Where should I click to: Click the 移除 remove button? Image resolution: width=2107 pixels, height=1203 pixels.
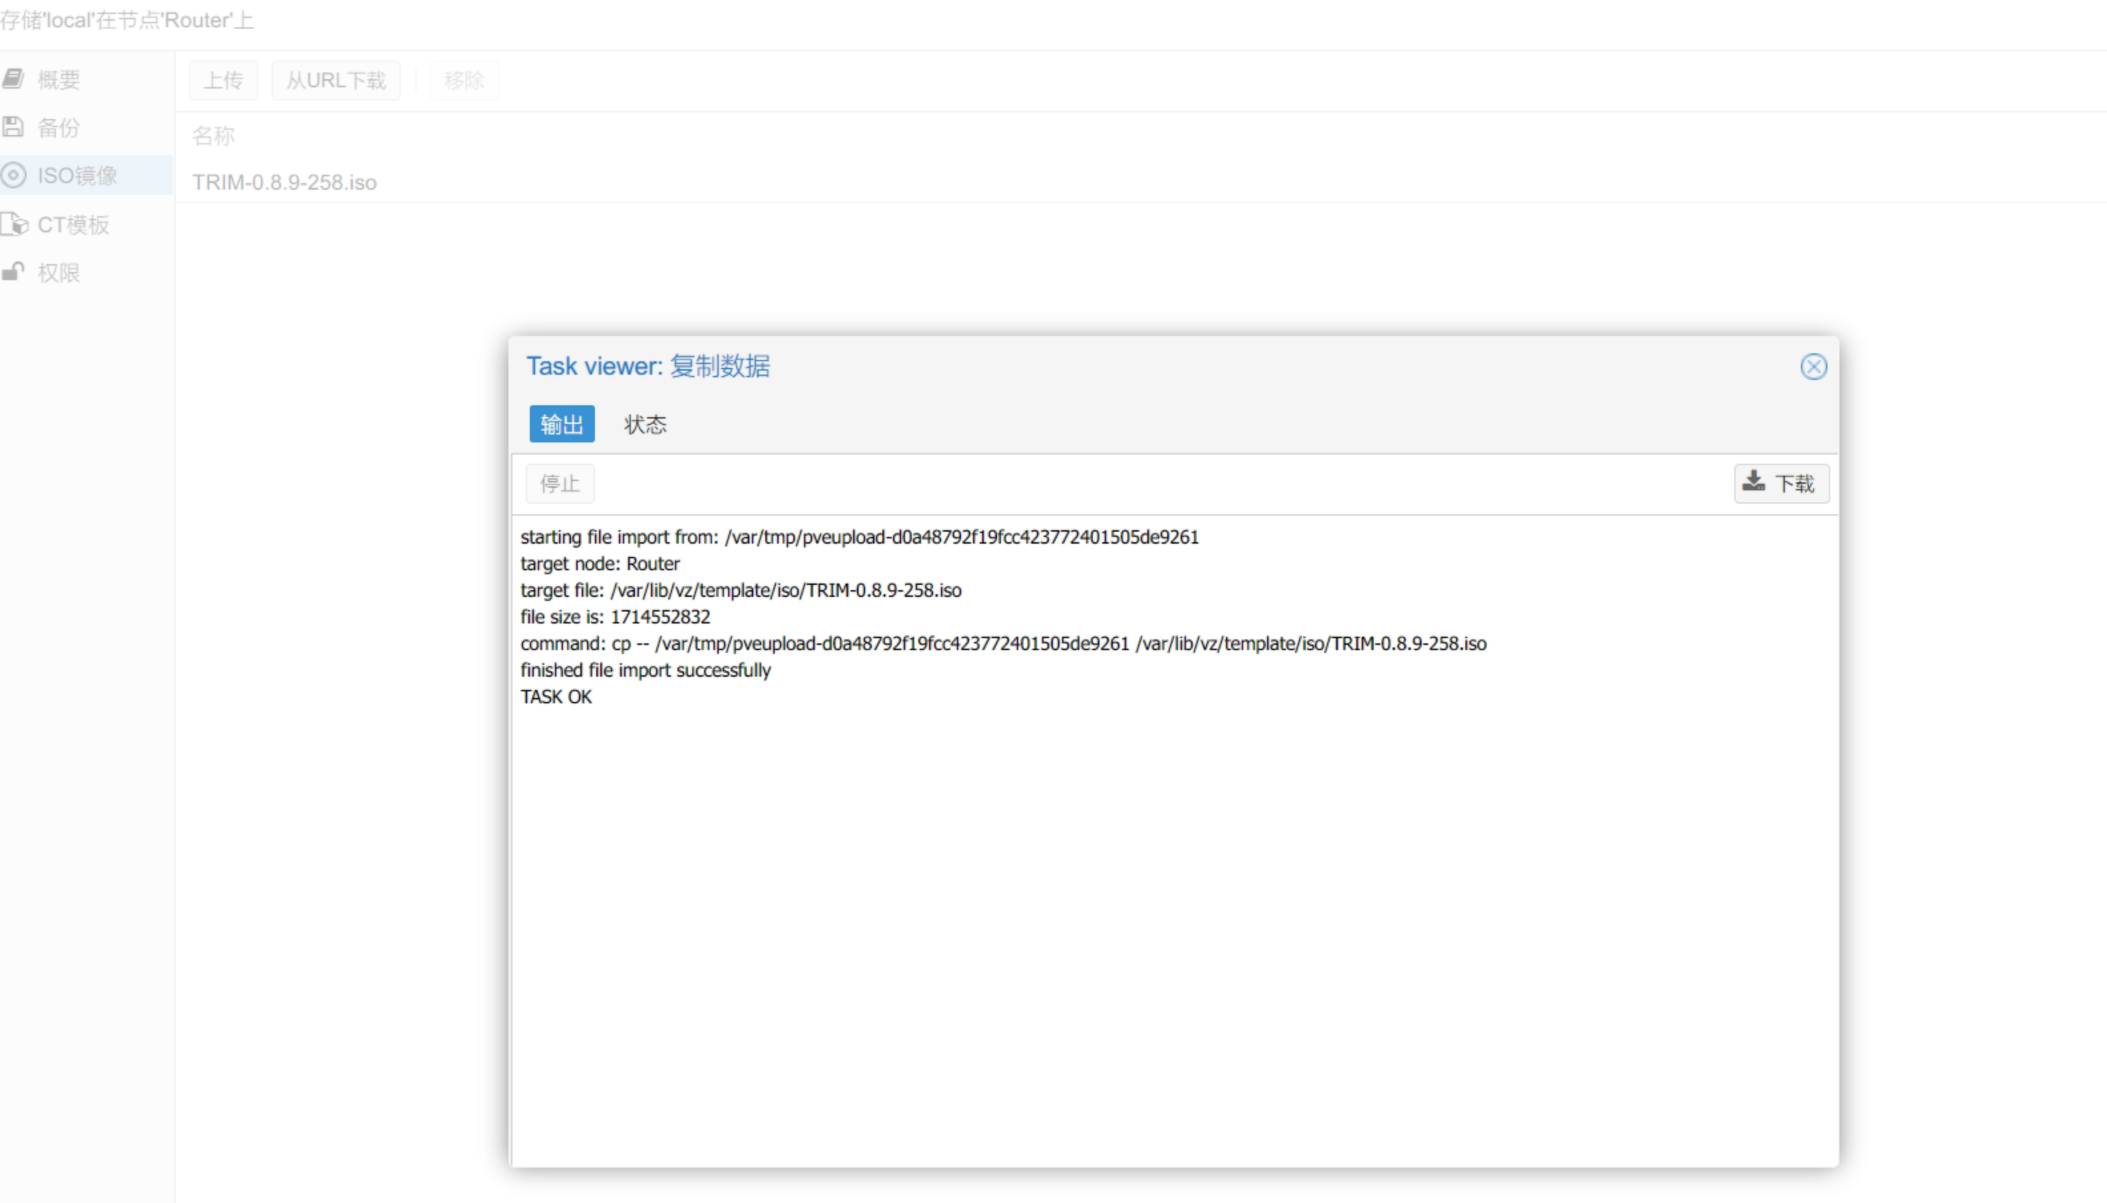tap(464, 80)
